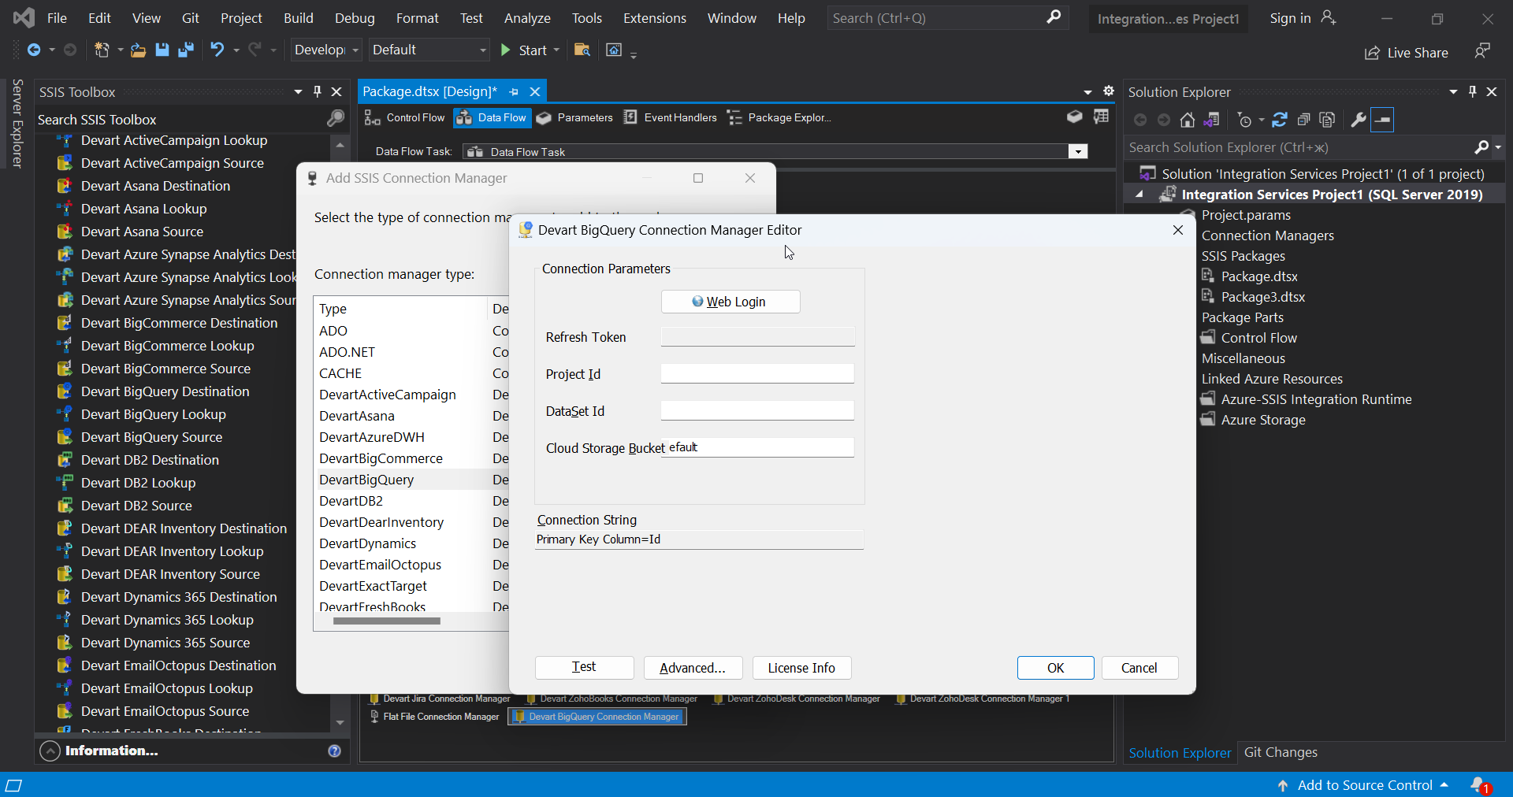Refresh the Solution Explorer tree
1513x797 pixels.
1279,119
